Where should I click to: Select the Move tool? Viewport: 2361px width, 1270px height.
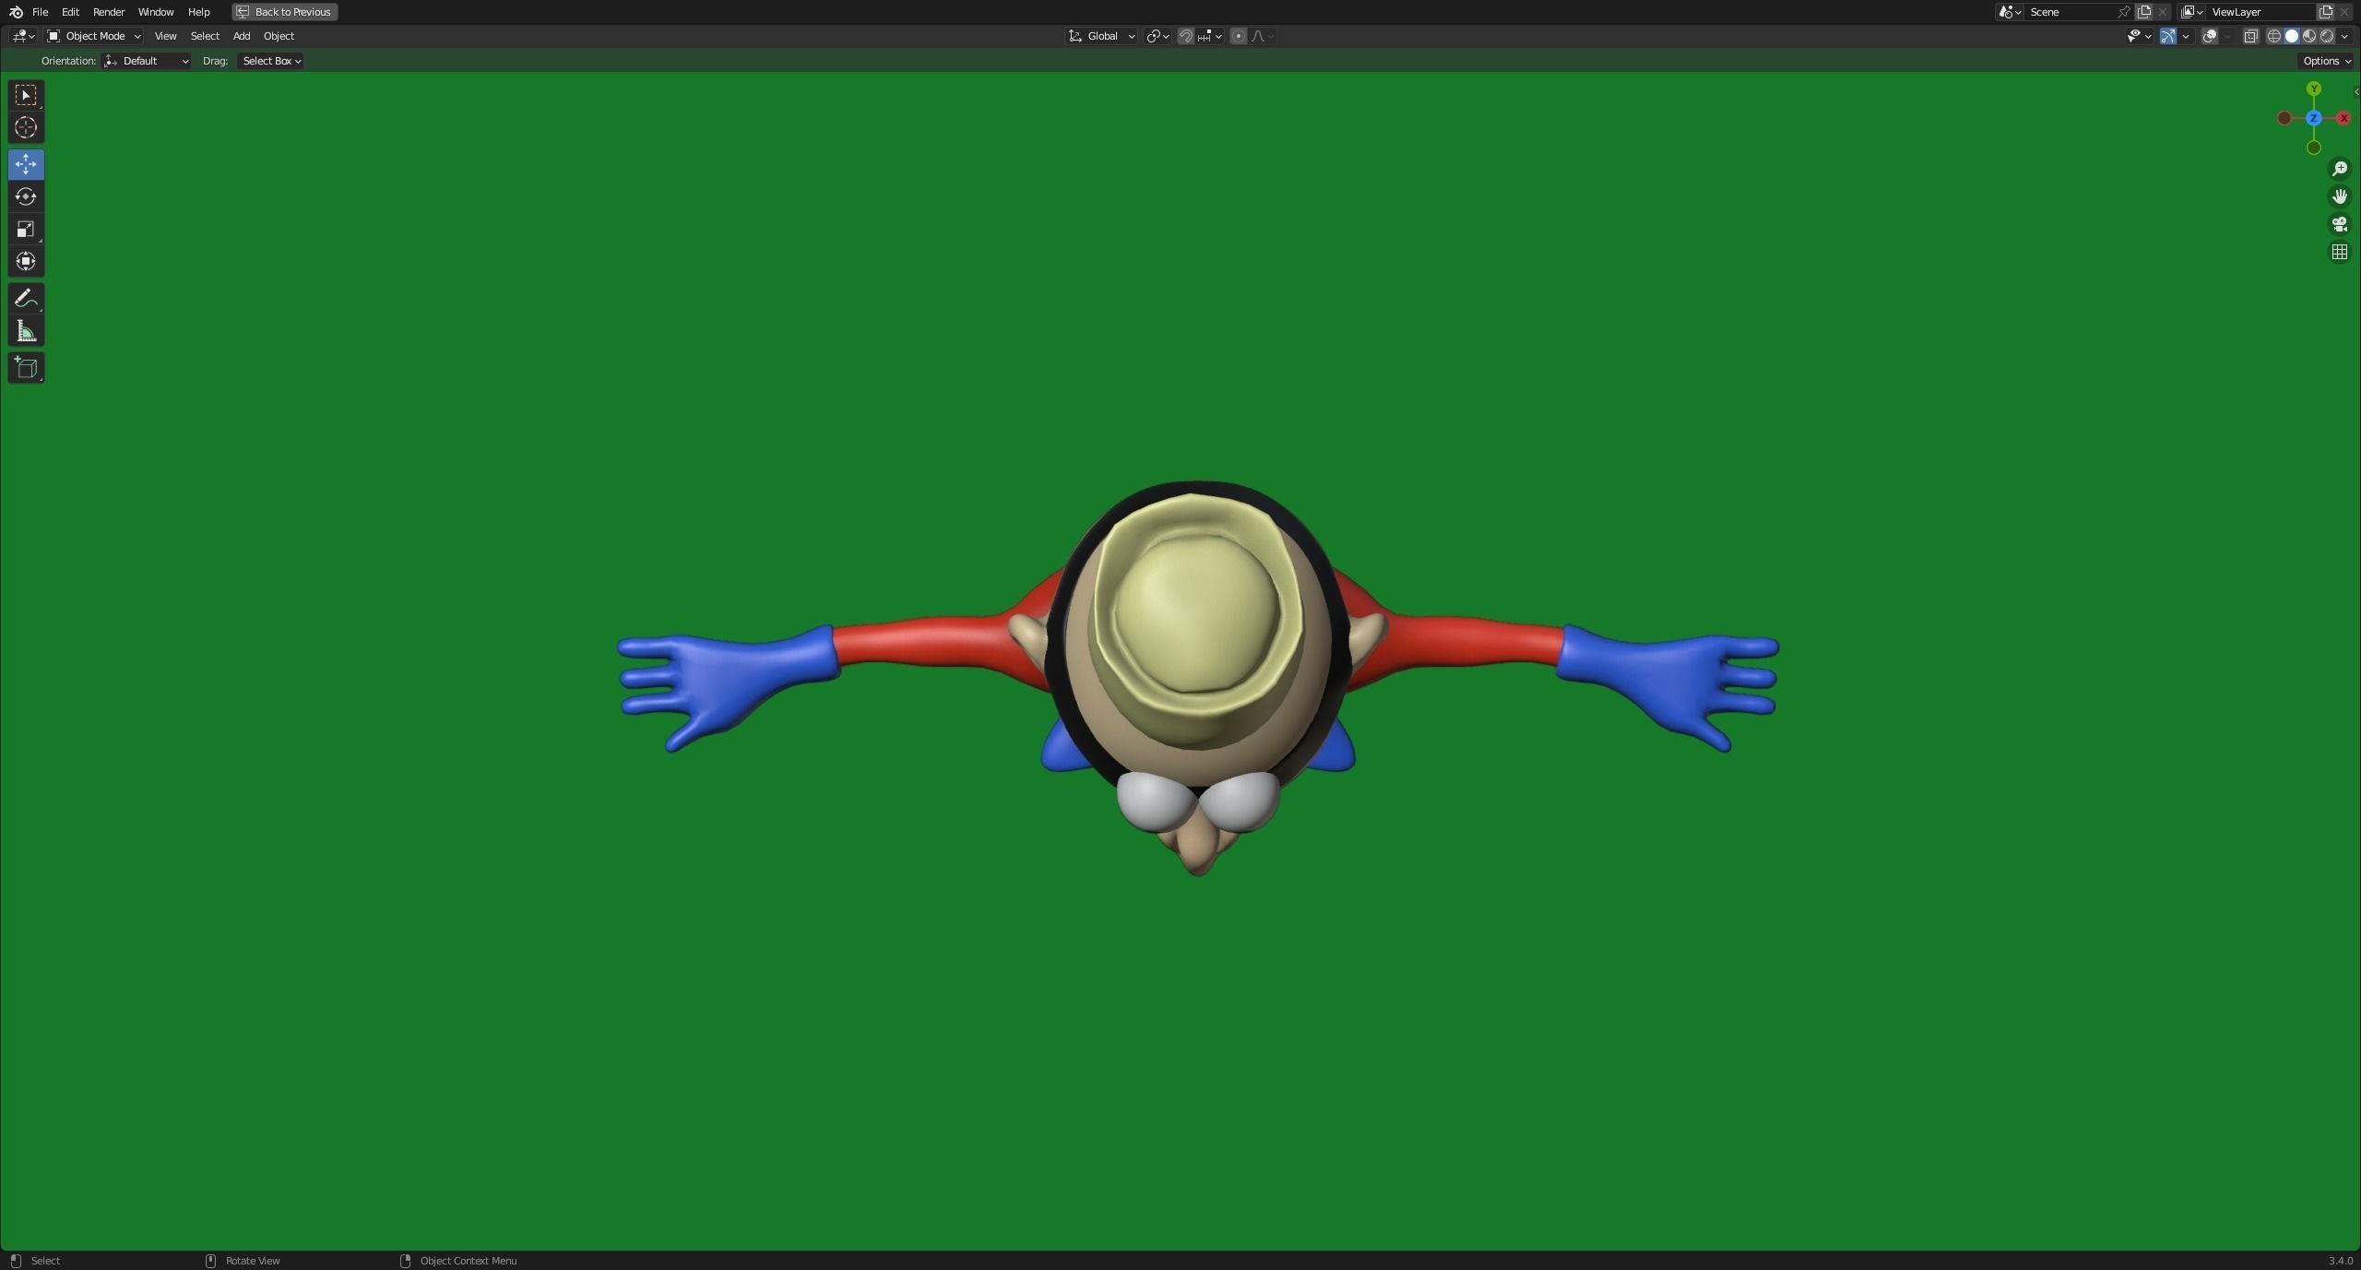pos(26,164)
